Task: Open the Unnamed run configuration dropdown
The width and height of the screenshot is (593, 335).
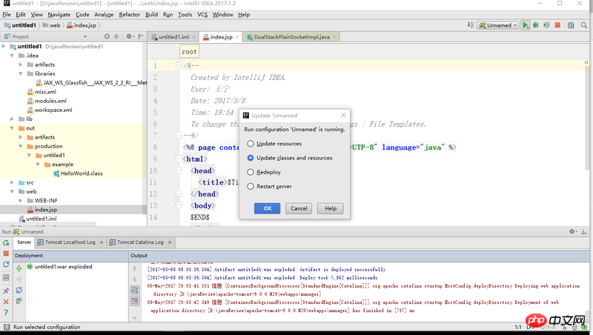Action: (x=498, y=25)
